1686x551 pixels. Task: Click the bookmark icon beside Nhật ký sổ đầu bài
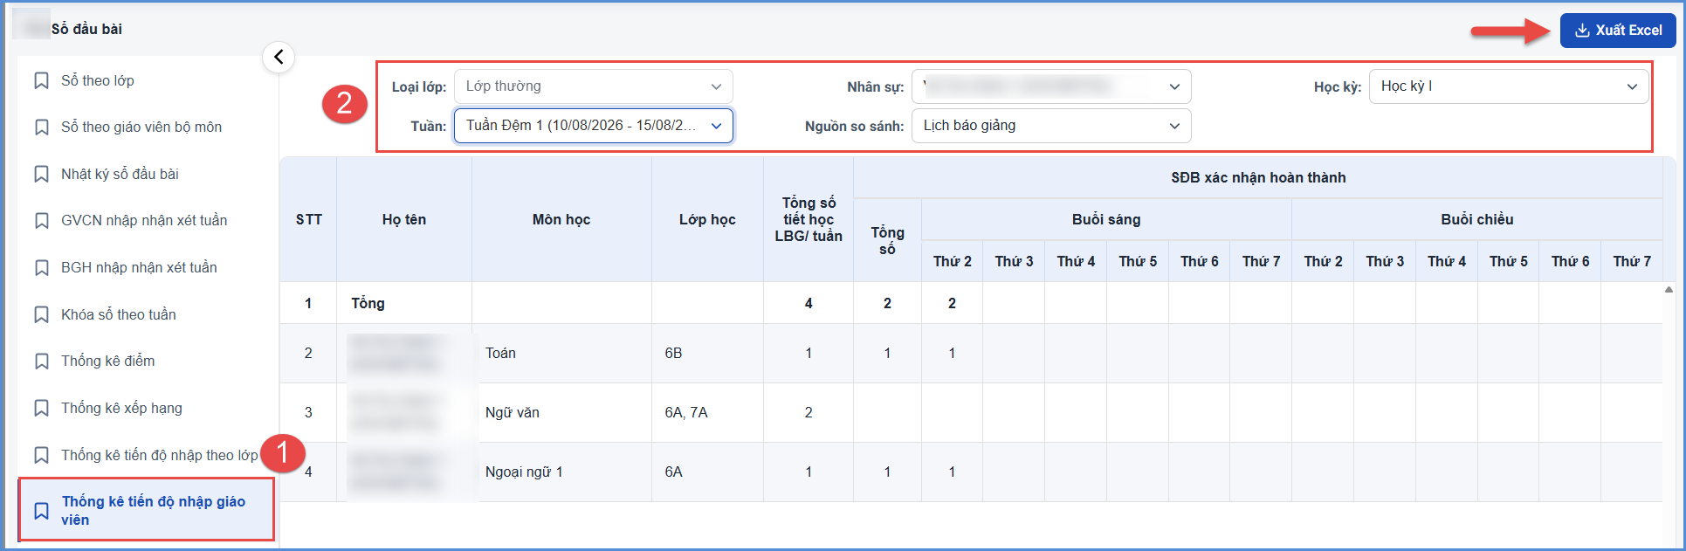41,175
